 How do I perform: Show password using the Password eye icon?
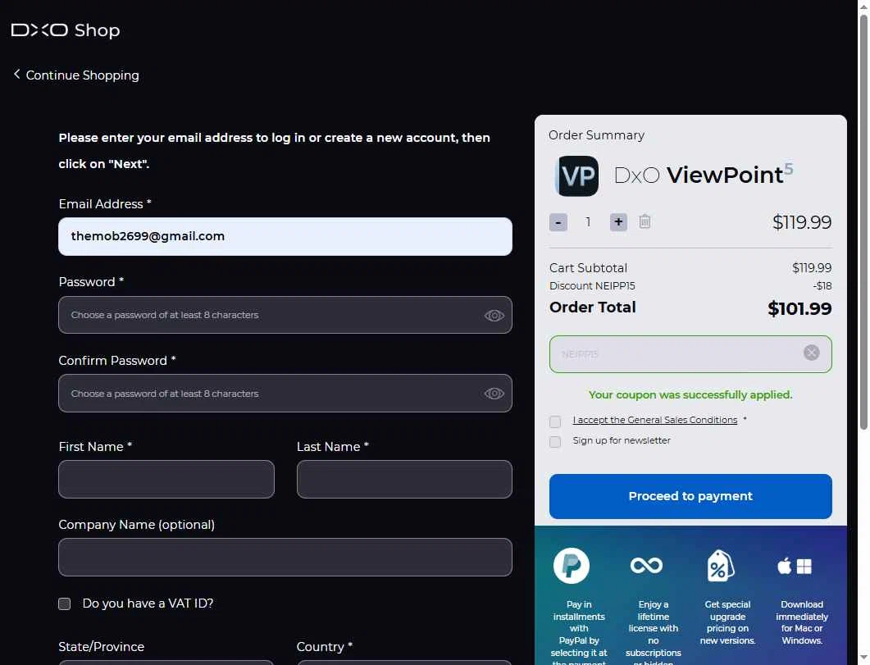494,316
